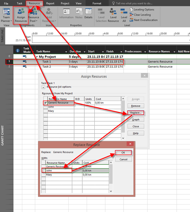The height and width of the screenshot is (212, 190).
Task: Click the Level Resource icon
Action: 113,15
